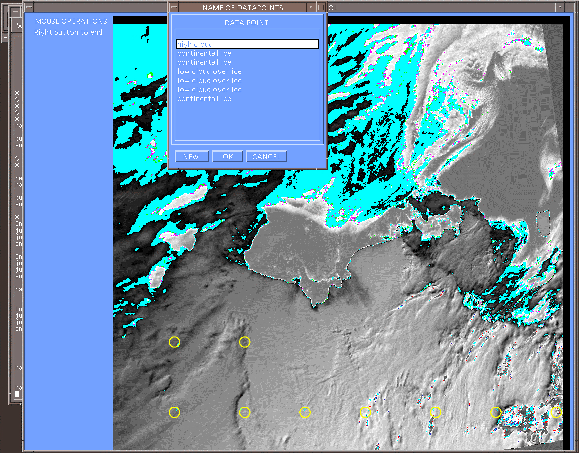This screenshot has width=579, height=453.
Task: Click the NEW button in the dialog
Action: pos(192,156)
